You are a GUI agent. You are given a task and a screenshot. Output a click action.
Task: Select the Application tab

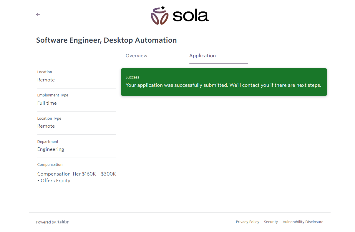(x=203, y=56)
